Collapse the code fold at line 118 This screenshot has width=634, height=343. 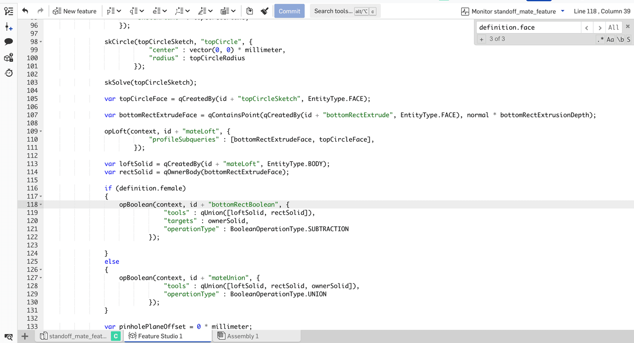pyautogui.click(x=41, y=204)
